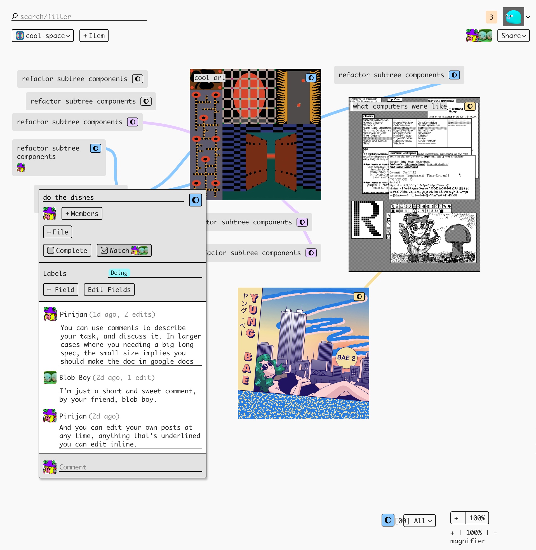Image resolution: width=536 pixels, height=550 pixels.
Task: Edit Pirijan's 'edit your own posts' comment
Action: pyautogui.click(x=131, y=436)
